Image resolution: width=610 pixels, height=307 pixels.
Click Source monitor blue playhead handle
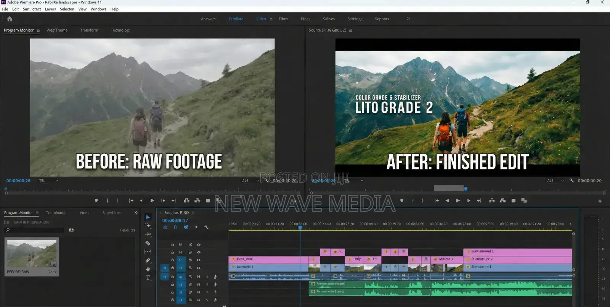(x=466, y=189)
